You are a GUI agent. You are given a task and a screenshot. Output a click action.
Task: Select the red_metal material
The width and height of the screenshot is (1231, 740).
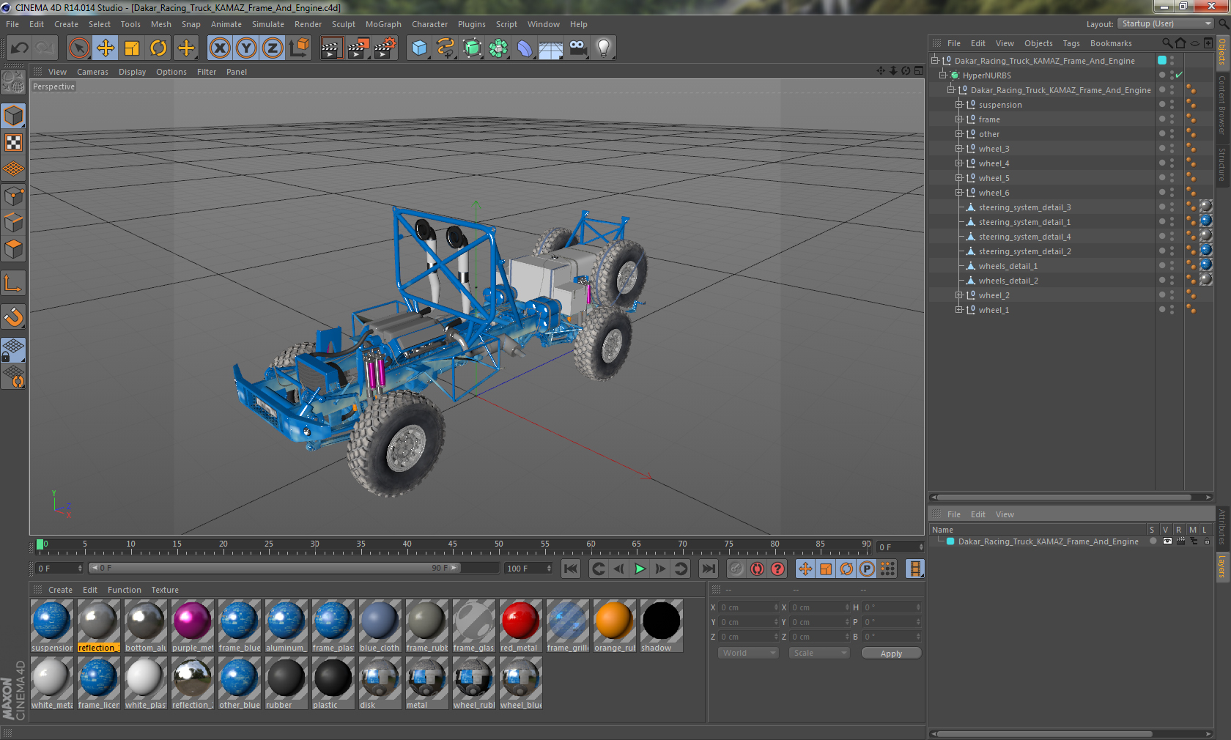pyautogui.click(x=520, y=626)
